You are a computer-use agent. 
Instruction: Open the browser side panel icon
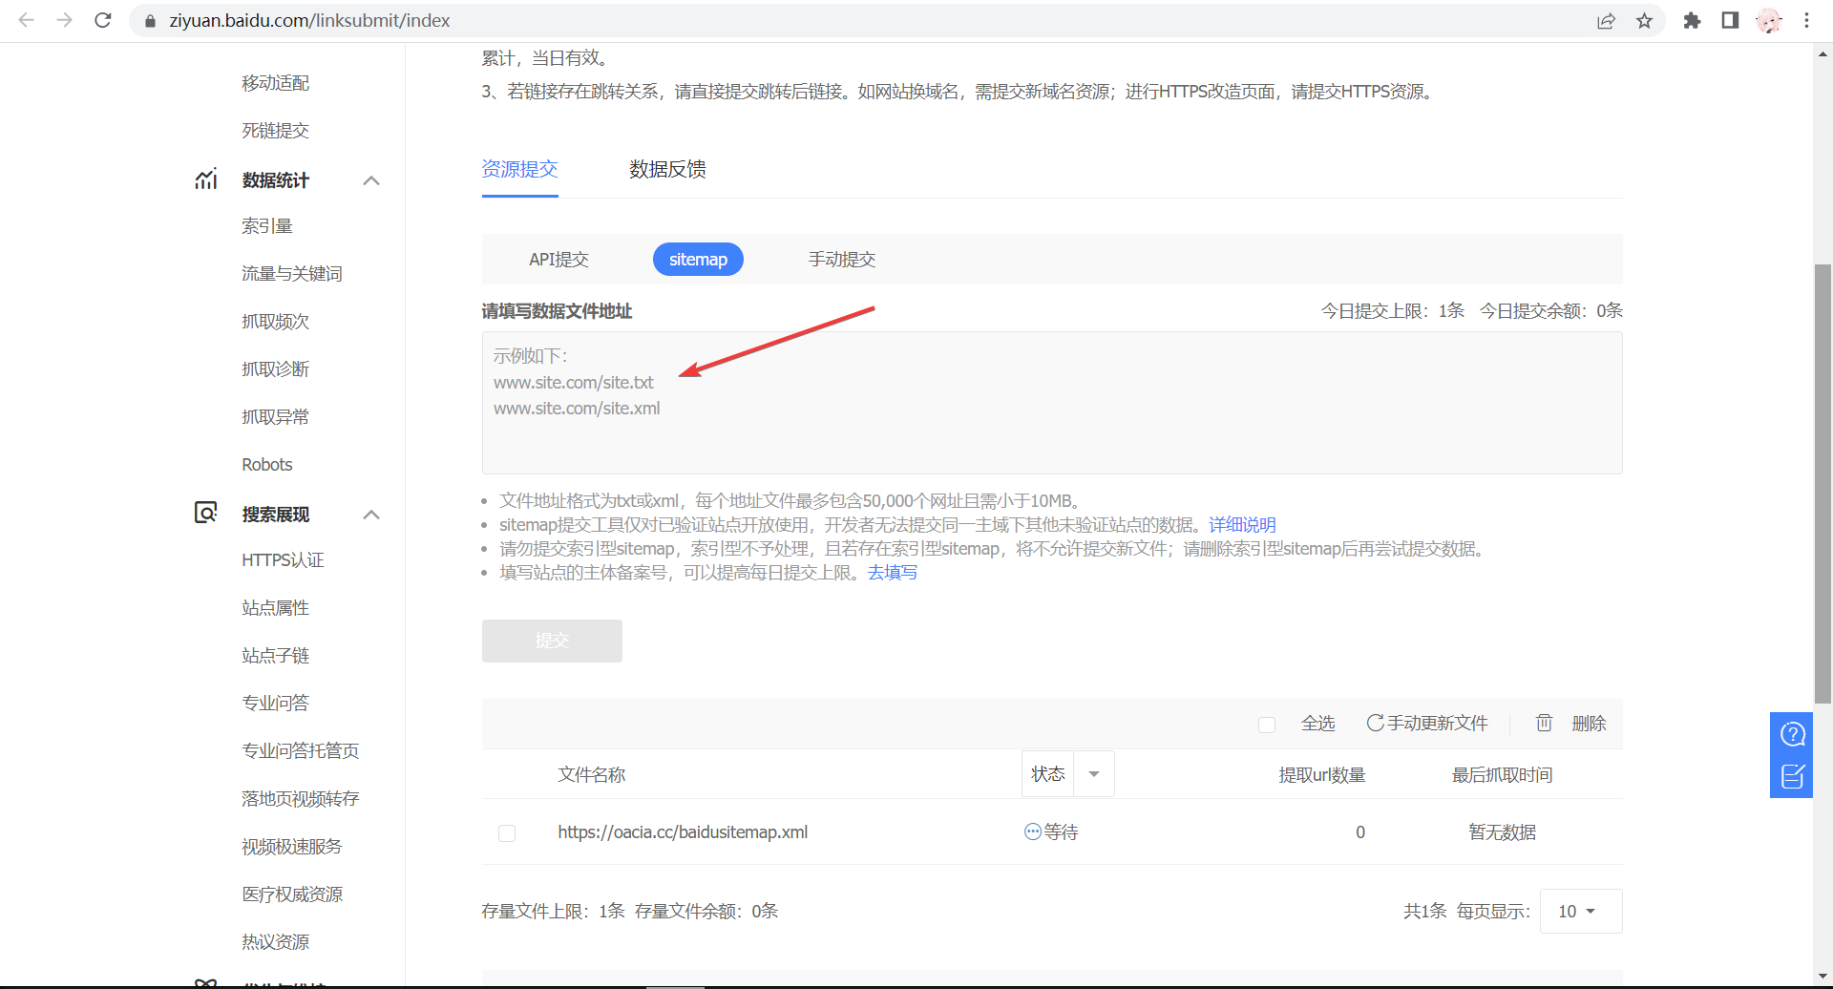pos(1730,20)
